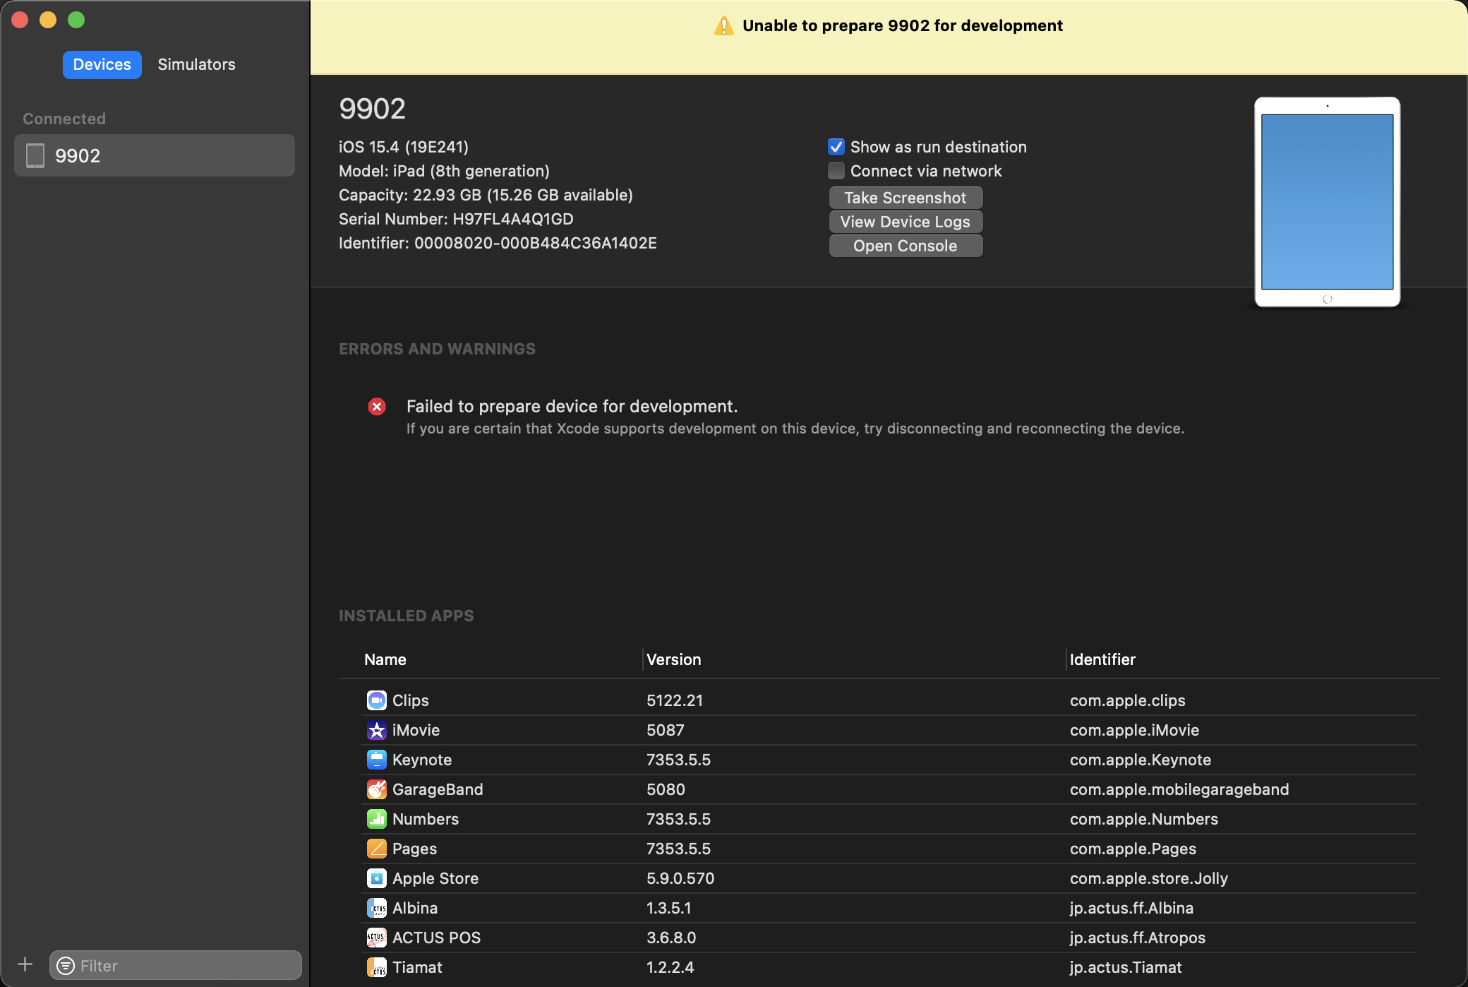
Task: Click the iOS 15.4 (19E241) version text
Action: click(404, 147)
